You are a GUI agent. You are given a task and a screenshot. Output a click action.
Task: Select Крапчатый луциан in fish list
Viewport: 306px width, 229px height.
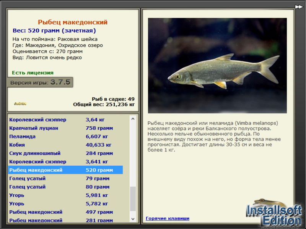click(65, 128)
